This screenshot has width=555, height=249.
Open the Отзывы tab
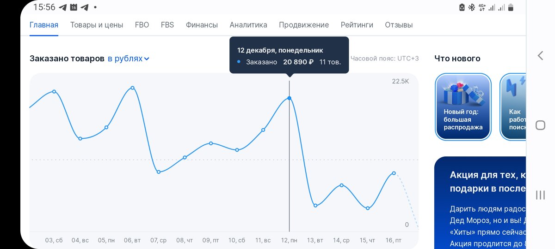[x=399, y=25]
